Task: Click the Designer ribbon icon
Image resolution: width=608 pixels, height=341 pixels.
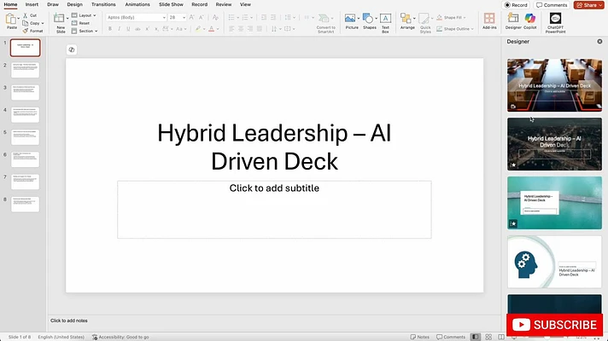Action: pyautogui.click(x=513, y=21)
